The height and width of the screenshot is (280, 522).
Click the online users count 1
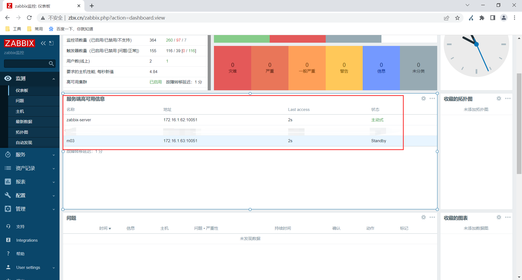167,61
